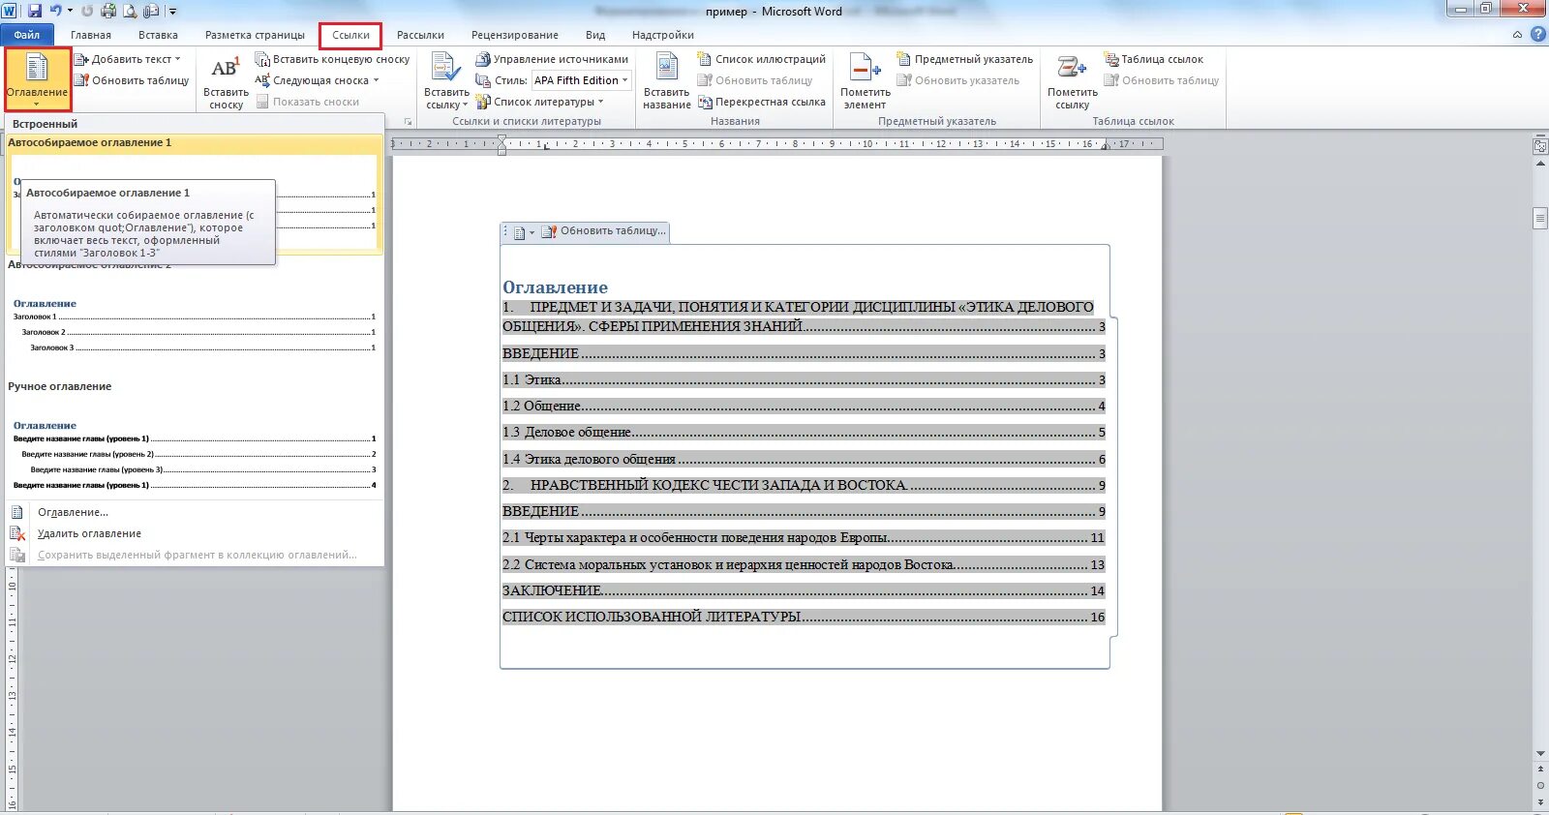Click the ЗАКЛЮЧЕНИЕ entry in the contents
The height and width of the screenshot is (815, 1549).
click(804, 590)
